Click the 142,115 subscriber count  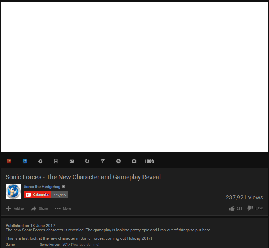click(60, 195)
